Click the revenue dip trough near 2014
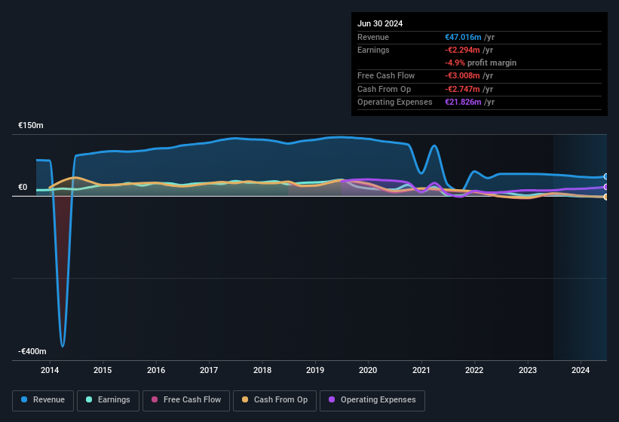The image size is (619, 422). (63, 346)
